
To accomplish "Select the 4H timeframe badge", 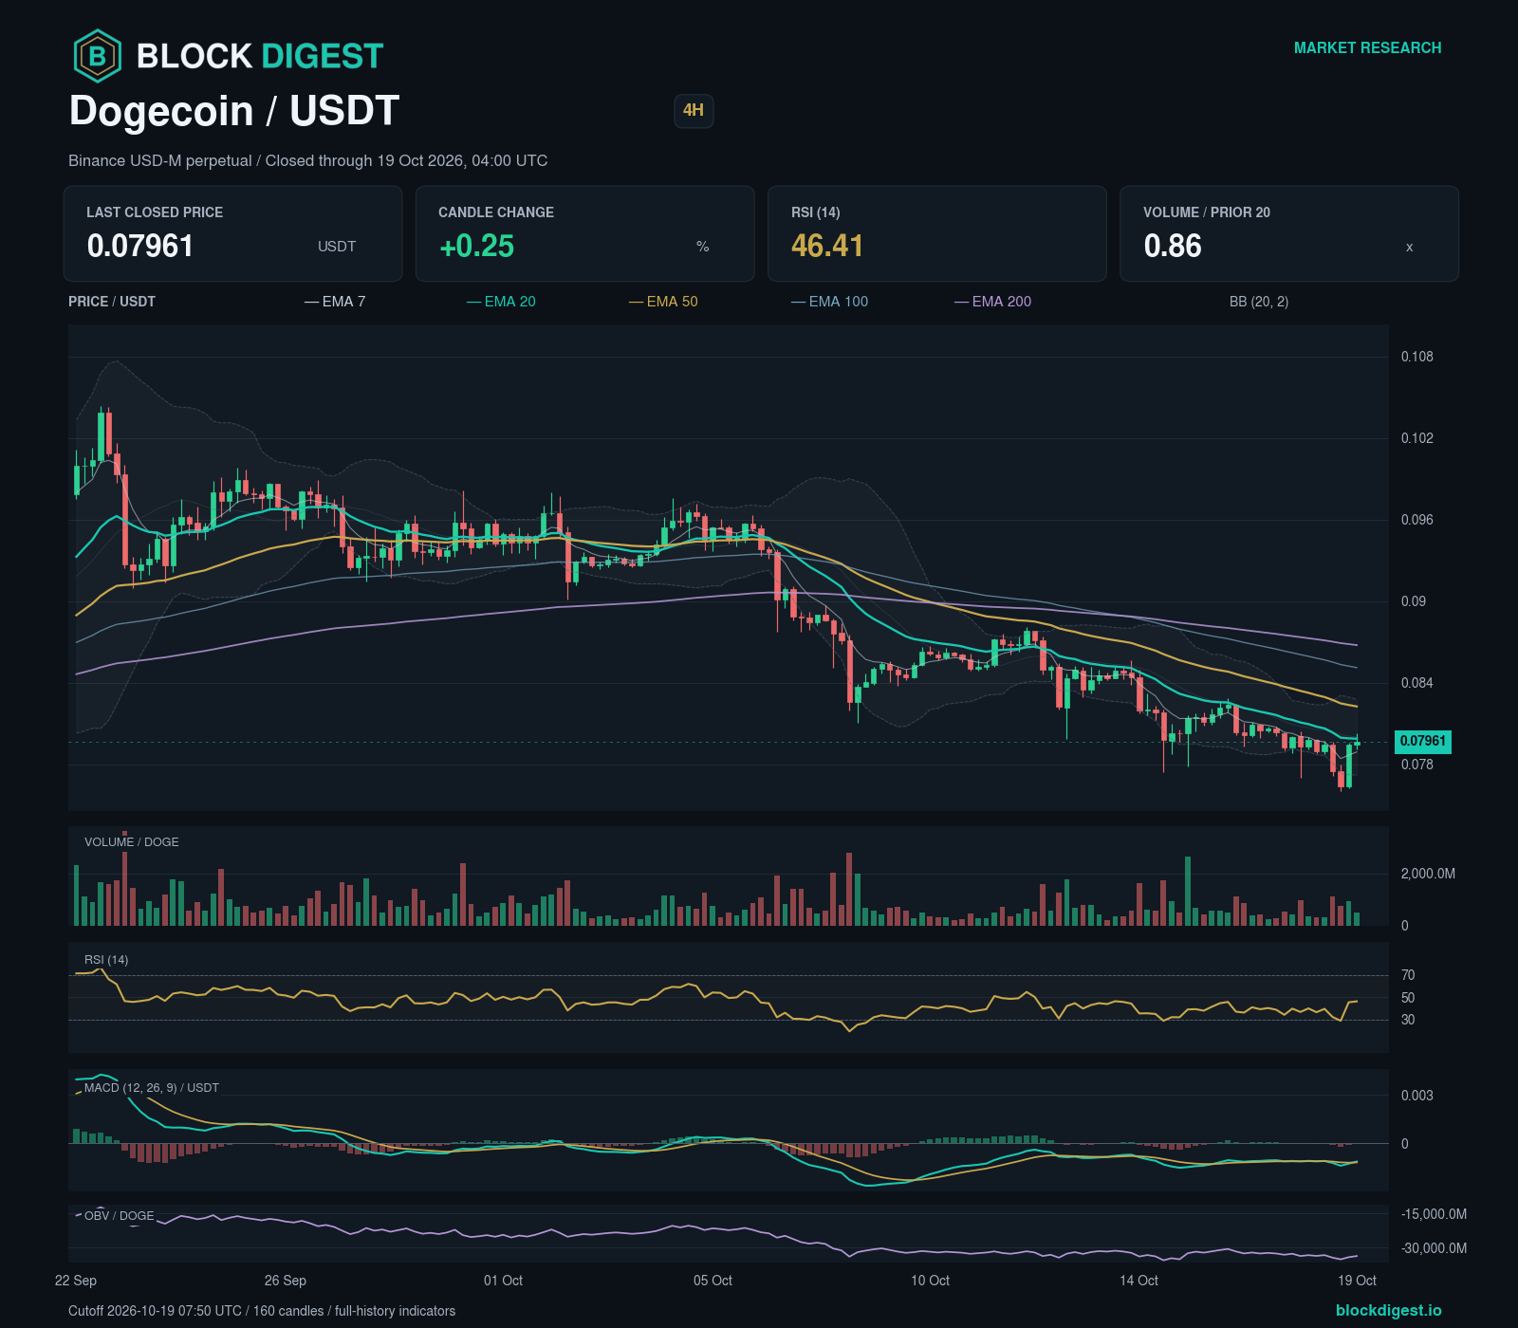I will [x=694, y=110].
